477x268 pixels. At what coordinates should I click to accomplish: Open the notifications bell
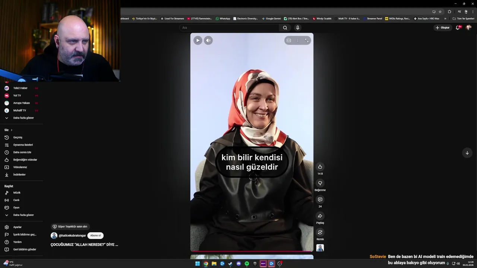[458, 28]
